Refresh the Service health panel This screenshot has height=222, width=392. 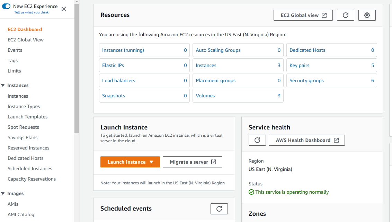pyautogui.click(x=257, y=140)
